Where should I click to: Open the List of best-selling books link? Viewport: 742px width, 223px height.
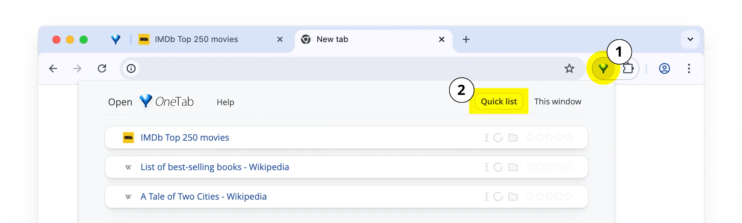click(x=215, y=167)
